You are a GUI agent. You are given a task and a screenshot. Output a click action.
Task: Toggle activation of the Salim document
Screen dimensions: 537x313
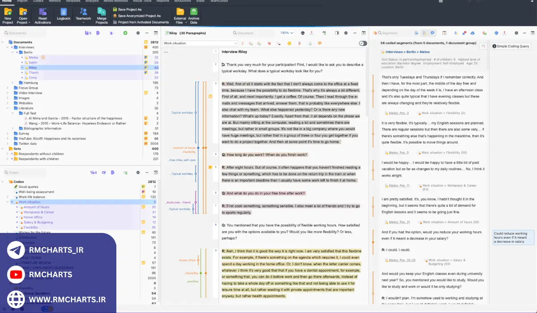pyautogui.click(x=21, y=63)
